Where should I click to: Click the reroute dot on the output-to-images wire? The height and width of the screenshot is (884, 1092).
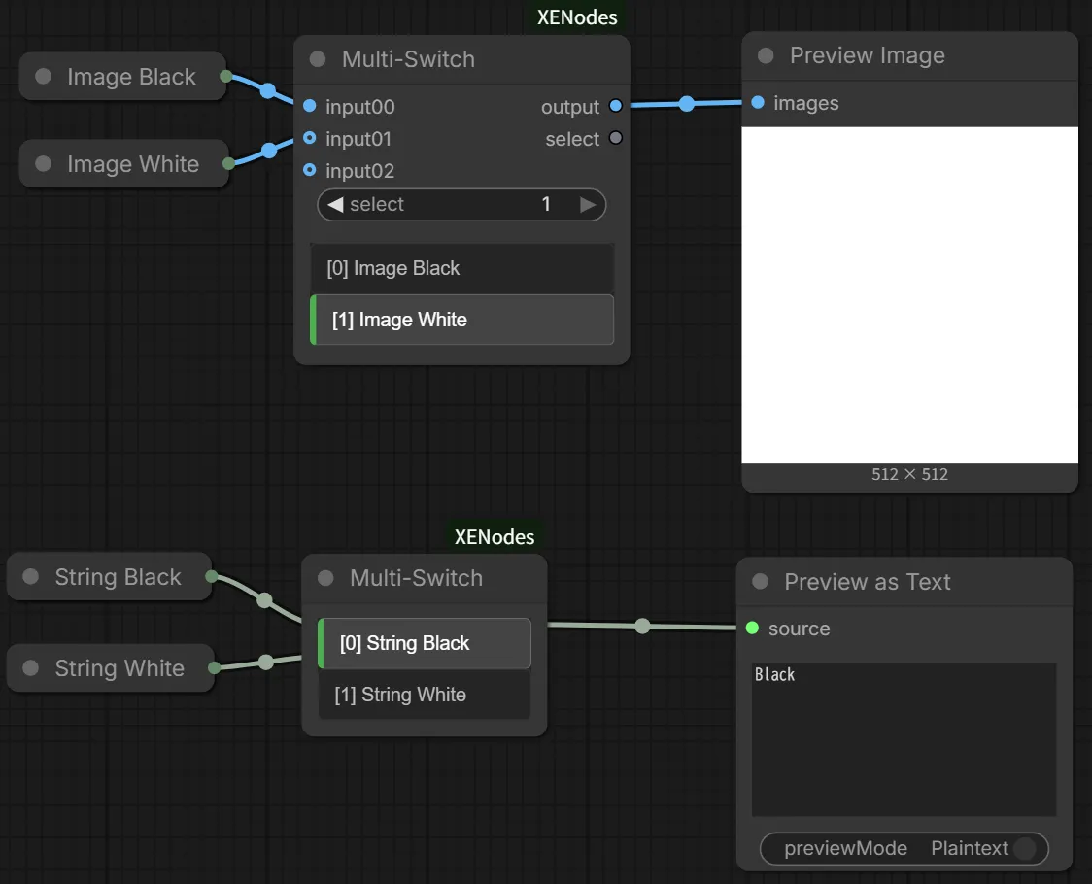(x=687, y=104)
